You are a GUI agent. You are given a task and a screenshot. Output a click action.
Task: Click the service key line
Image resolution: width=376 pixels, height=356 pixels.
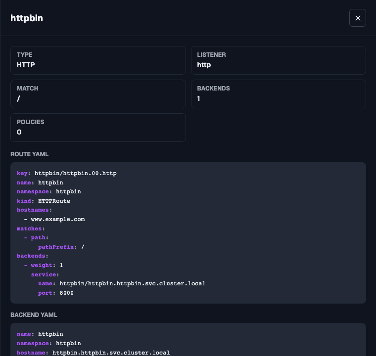[x=45, y=274]
